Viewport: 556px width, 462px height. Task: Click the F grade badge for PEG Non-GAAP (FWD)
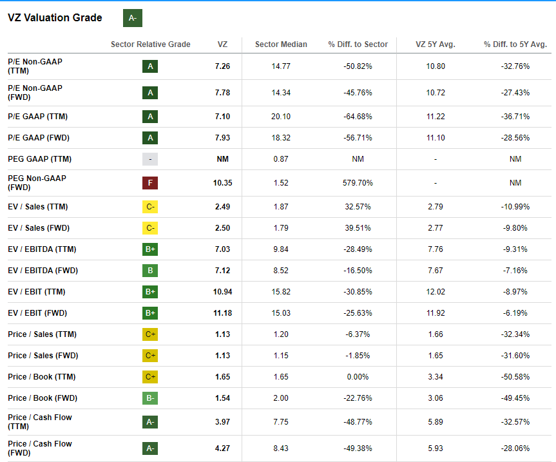point(149,182)
